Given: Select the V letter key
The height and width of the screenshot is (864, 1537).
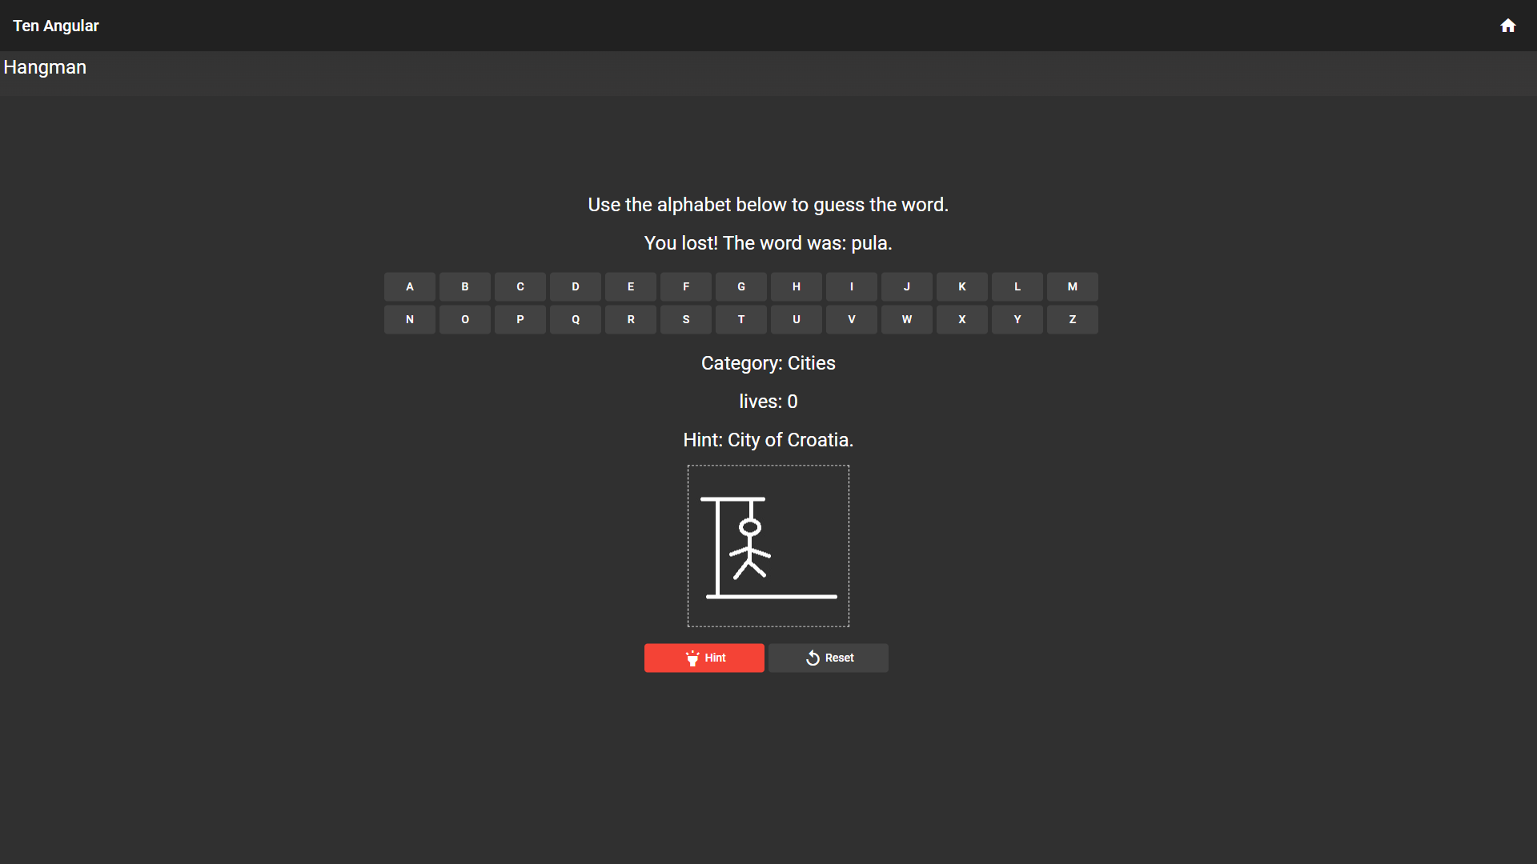Looking at the screenshot, I should (852, 319).
